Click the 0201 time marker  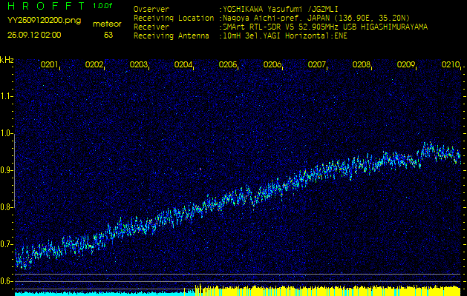(50, 65)
